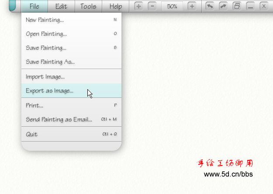
Task: Choose Save Painting... menu entry
Action: [x=71, y=48]
